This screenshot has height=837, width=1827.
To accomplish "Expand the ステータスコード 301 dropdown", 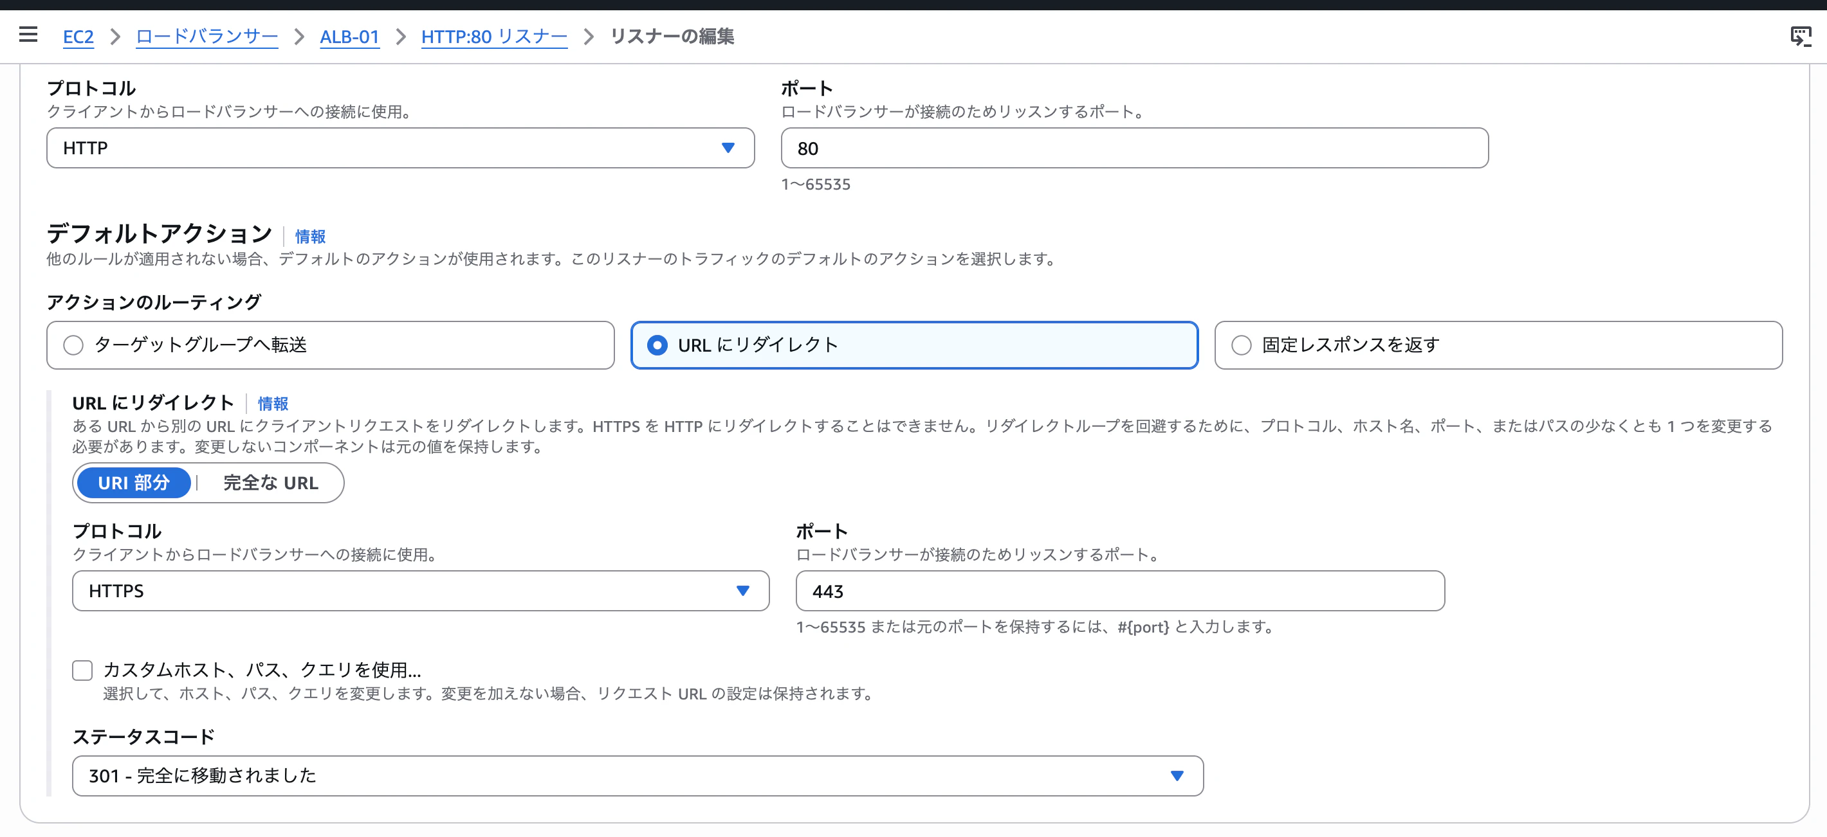I will 638,776.
